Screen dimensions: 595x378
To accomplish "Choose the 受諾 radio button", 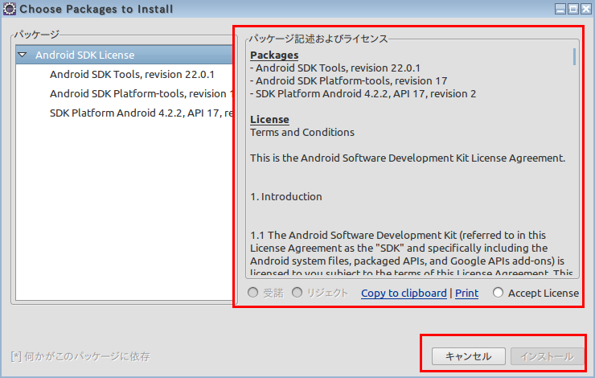I will click(x=255, y=293).
